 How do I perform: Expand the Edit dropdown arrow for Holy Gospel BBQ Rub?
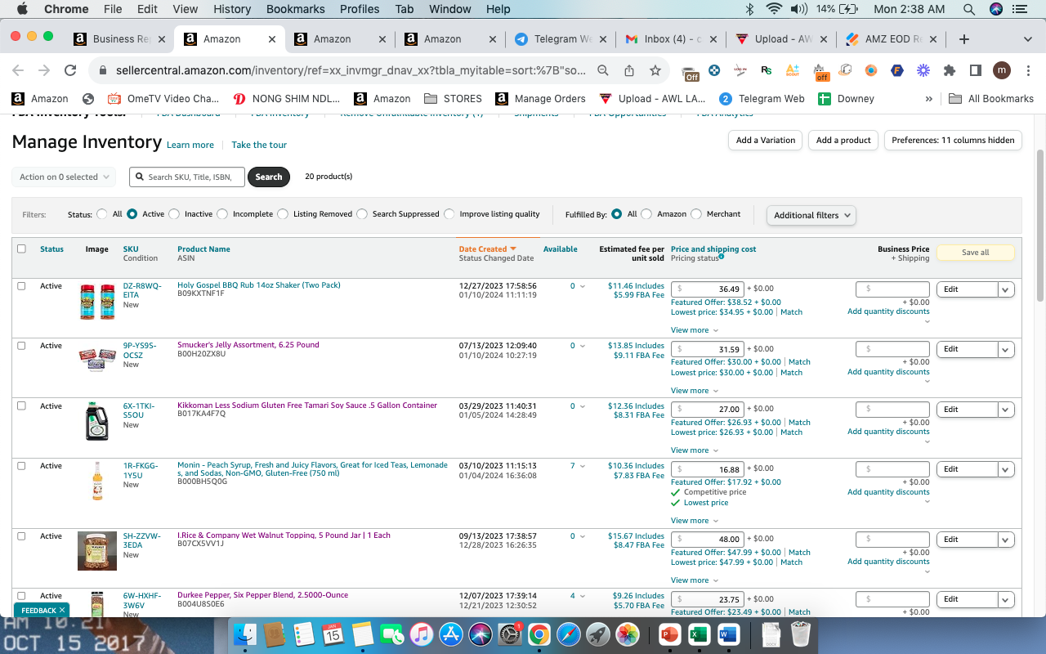tap(1006, 289)
